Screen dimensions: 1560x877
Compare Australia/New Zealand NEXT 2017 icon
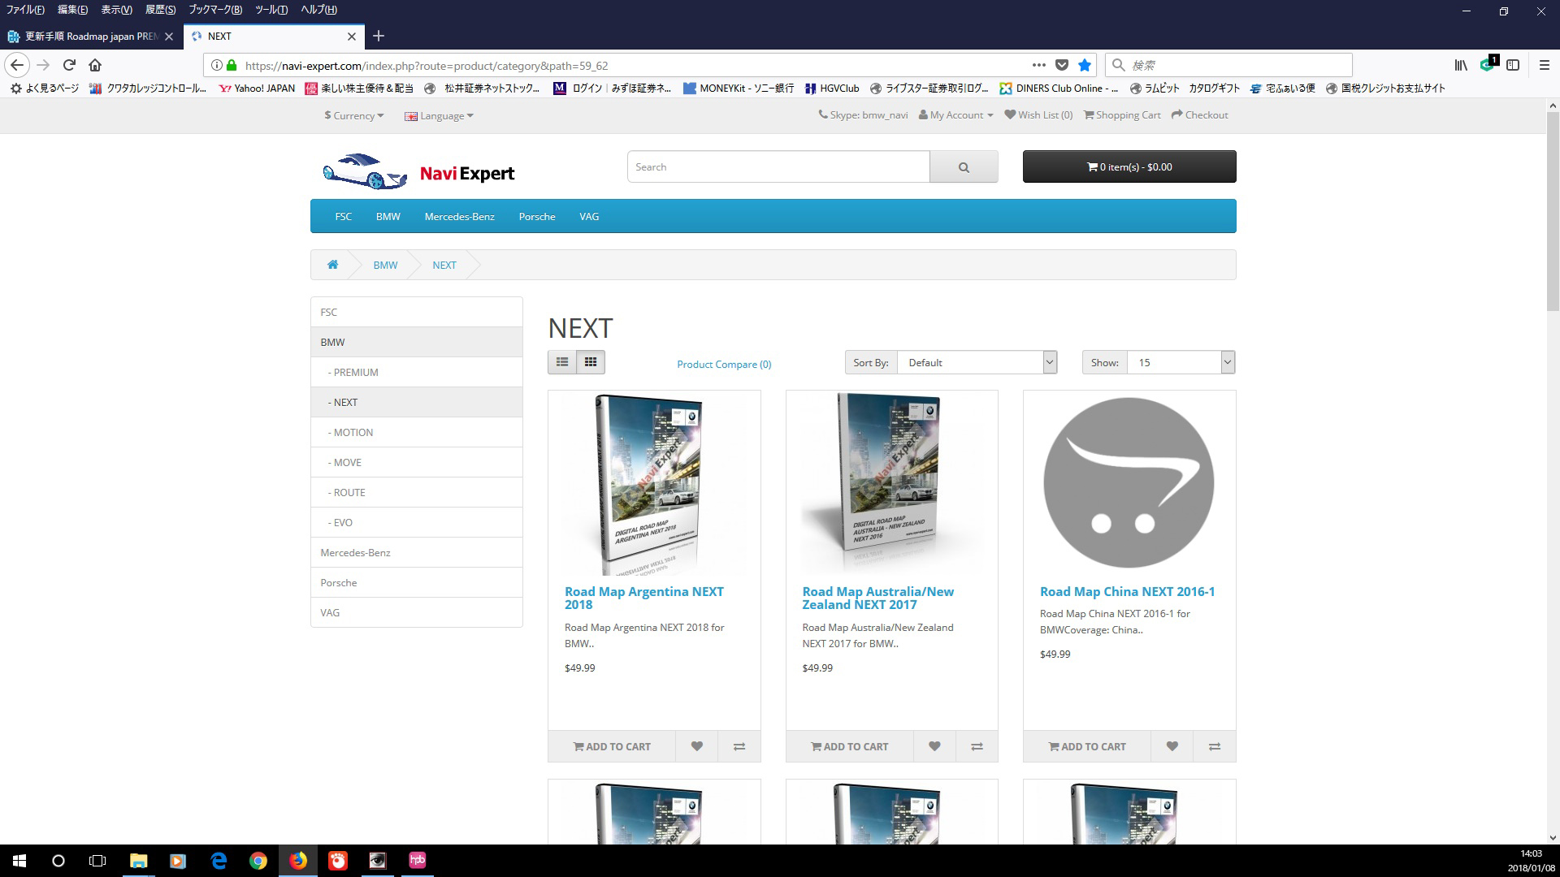tap(977, 746)
